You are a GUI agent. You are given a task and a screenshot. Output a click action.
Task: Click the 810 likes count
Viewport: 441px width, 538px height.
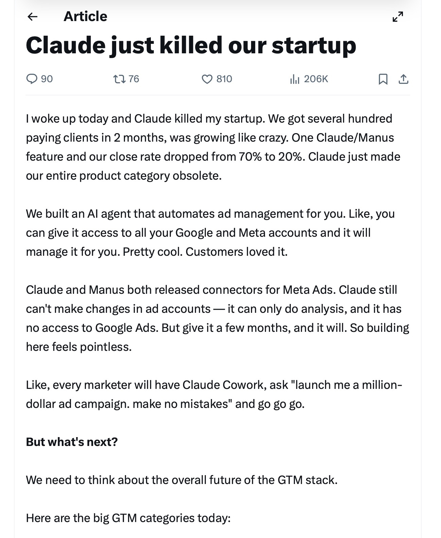224,79
